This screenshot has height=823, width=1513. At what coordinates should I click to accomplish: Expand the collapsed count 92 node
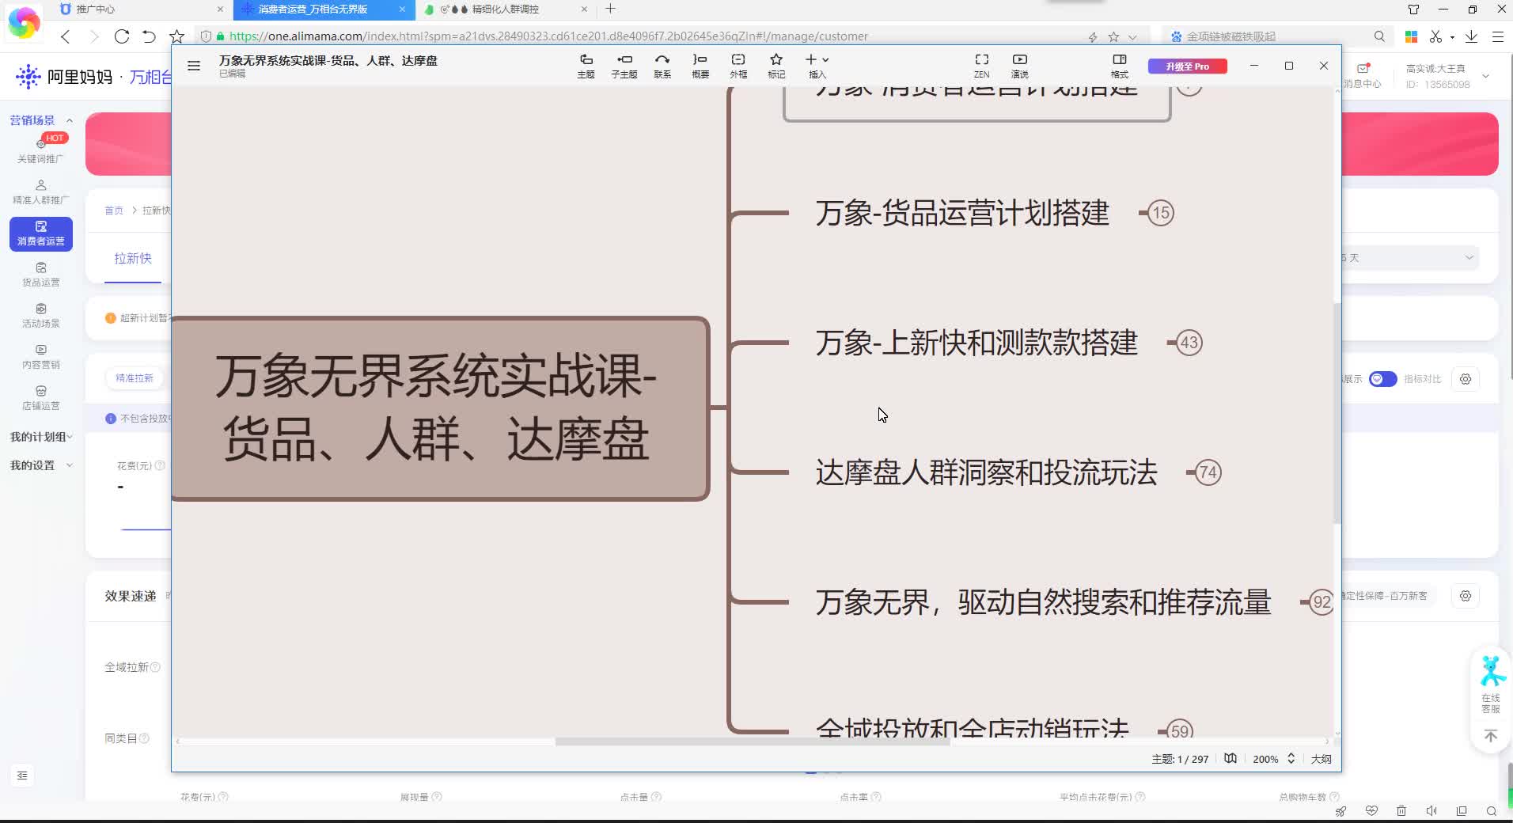point(1322,602)
